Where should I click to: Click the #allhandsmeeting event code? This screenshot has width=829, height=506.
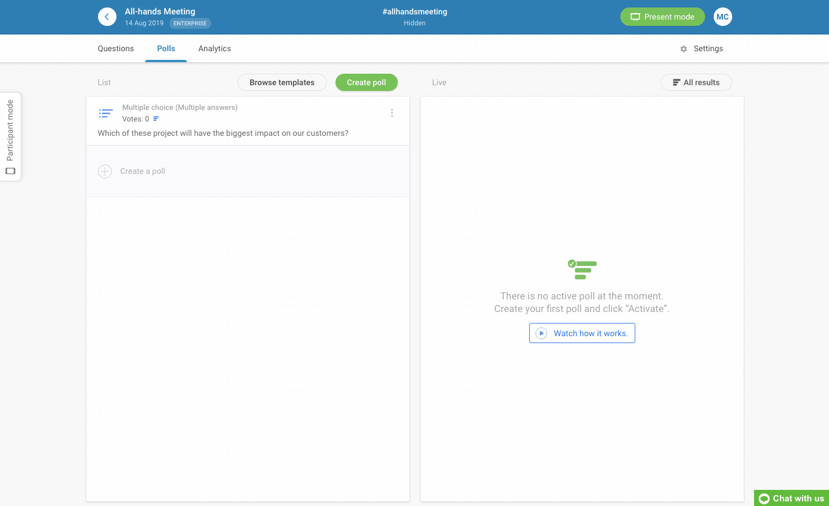(x=414, y=12)
